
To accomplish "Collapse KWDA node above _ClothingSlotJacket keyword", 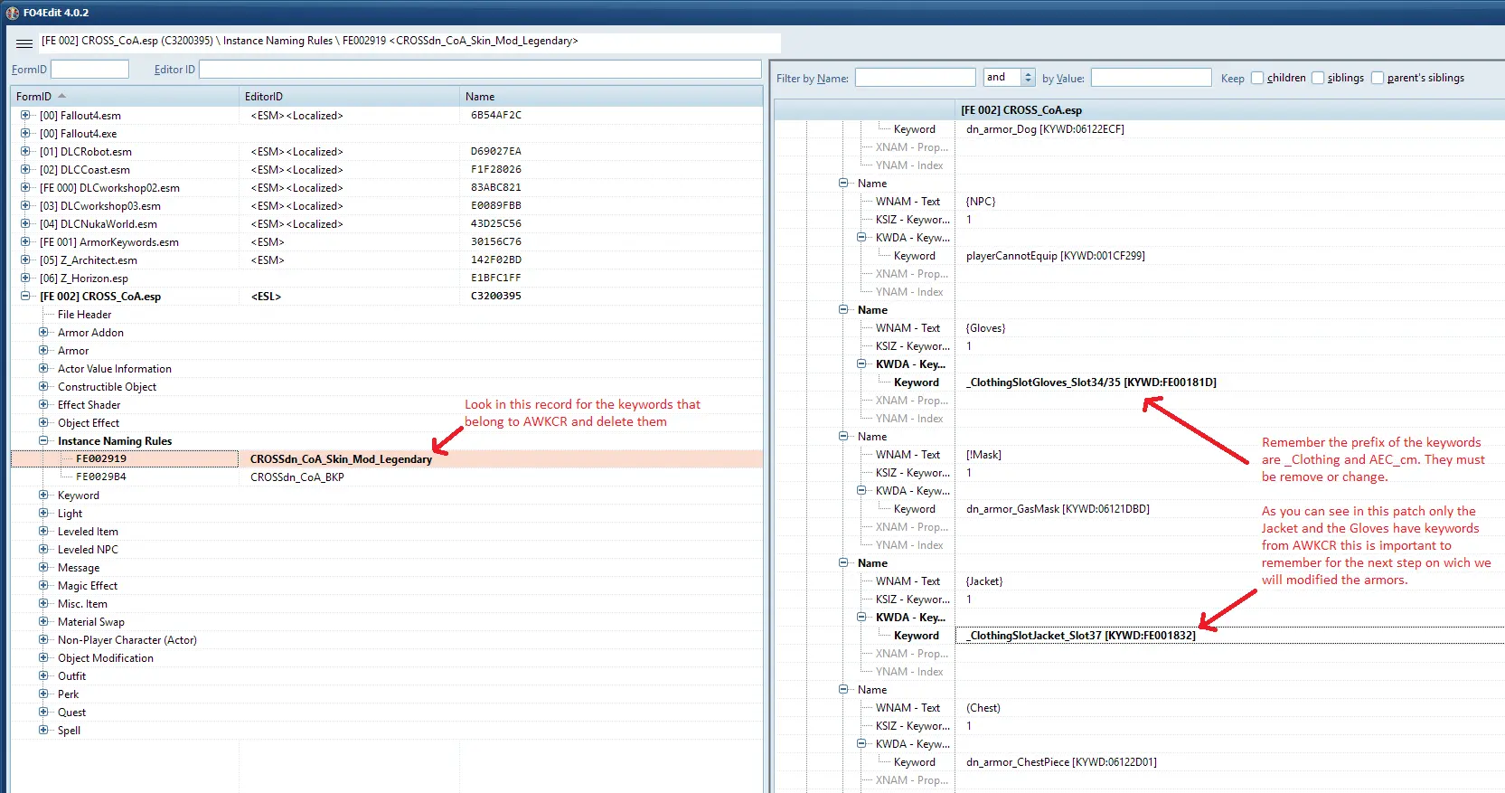I will click(x=861, y=617).
